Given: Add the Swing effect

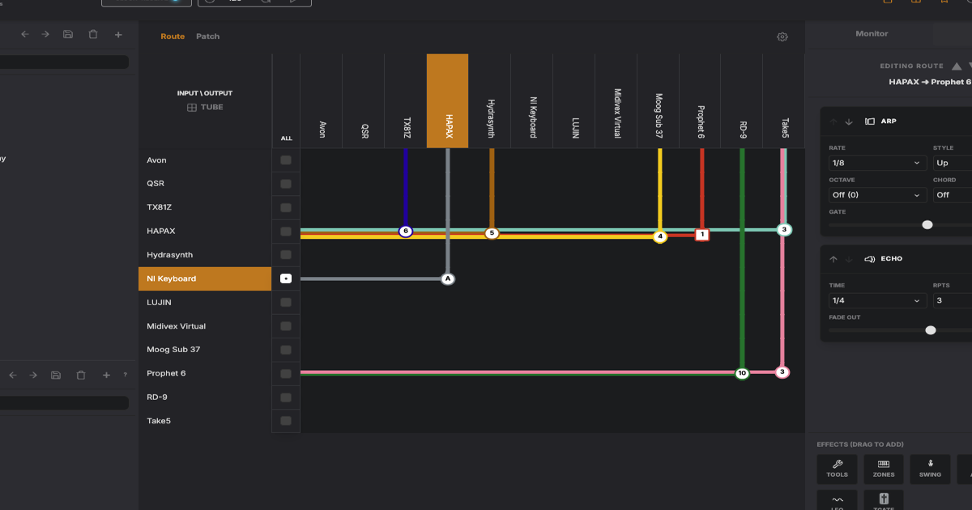Looking at the screenshot, I should coord(930,469).
